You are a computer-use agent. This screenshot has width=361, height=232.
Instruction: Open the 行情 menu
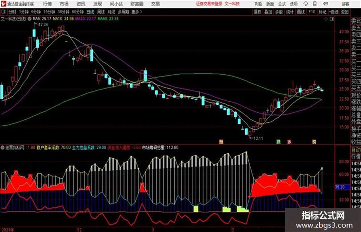click(47, 4)
